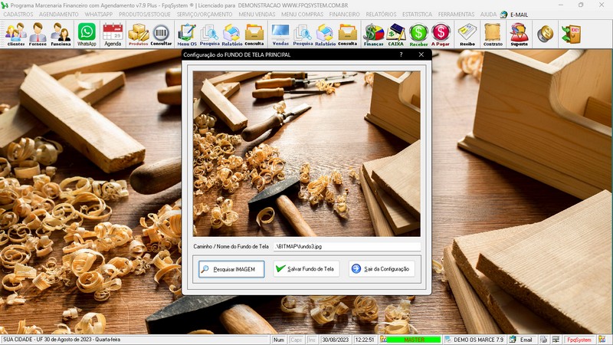Click the gold coin toolbar icon

[x=545, y=34]
